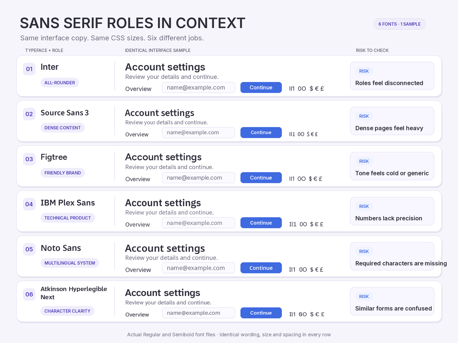Viewport: 458px width, 343px height.
Task: Click the Il1 glyph sample in Atkinson Hyperlegible row
Action: tap(292, 314)
